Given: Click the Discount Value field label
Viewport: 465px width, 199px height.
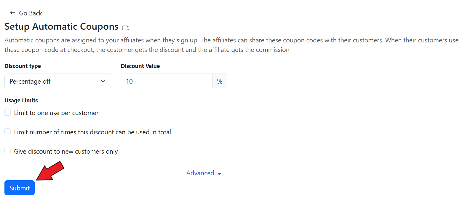Looking at the screenshot, I should 140,66.
